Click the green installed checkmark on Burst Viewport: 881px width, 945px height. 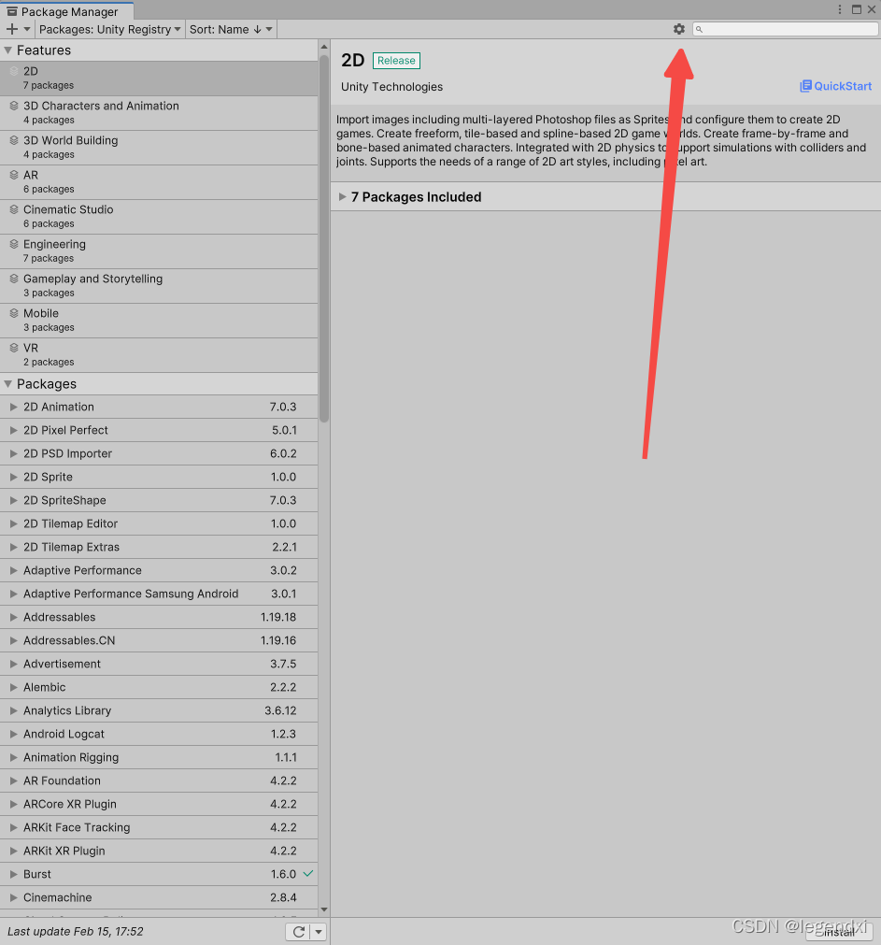pos(307,873)
